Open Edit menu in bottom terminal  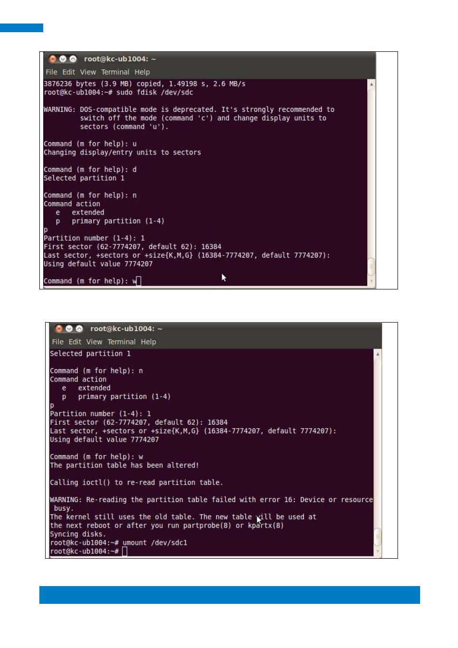click(x=75, y=342)
